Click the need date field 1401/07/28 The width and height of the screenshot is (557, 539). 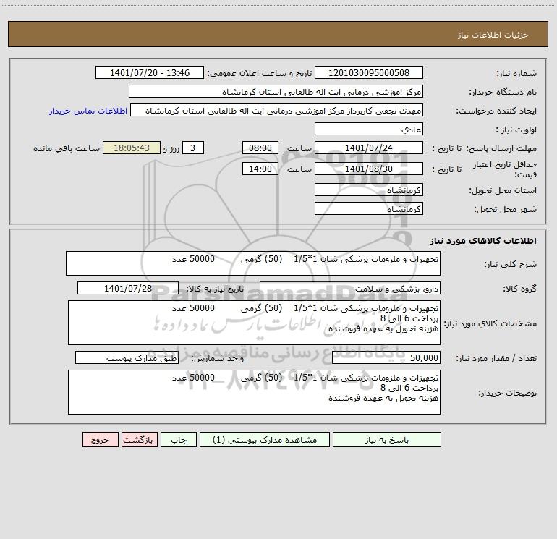pyautogui.click(x=128, y=288)
